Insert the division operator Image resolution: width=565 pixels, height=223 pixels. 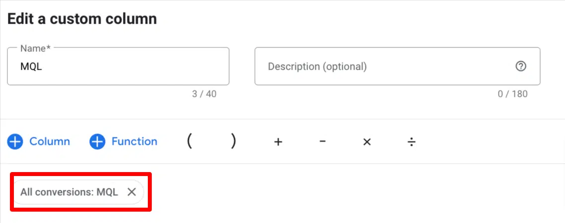[411, 142]
